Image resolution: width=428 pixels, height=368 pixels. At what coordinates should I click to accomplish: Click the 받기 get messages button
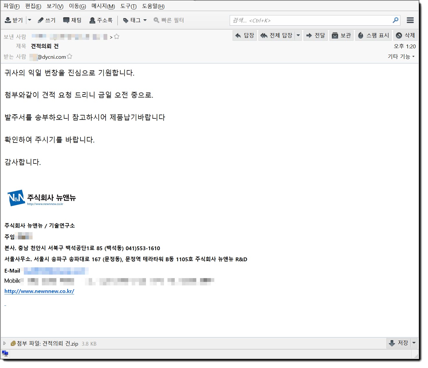tap(14, 20)
